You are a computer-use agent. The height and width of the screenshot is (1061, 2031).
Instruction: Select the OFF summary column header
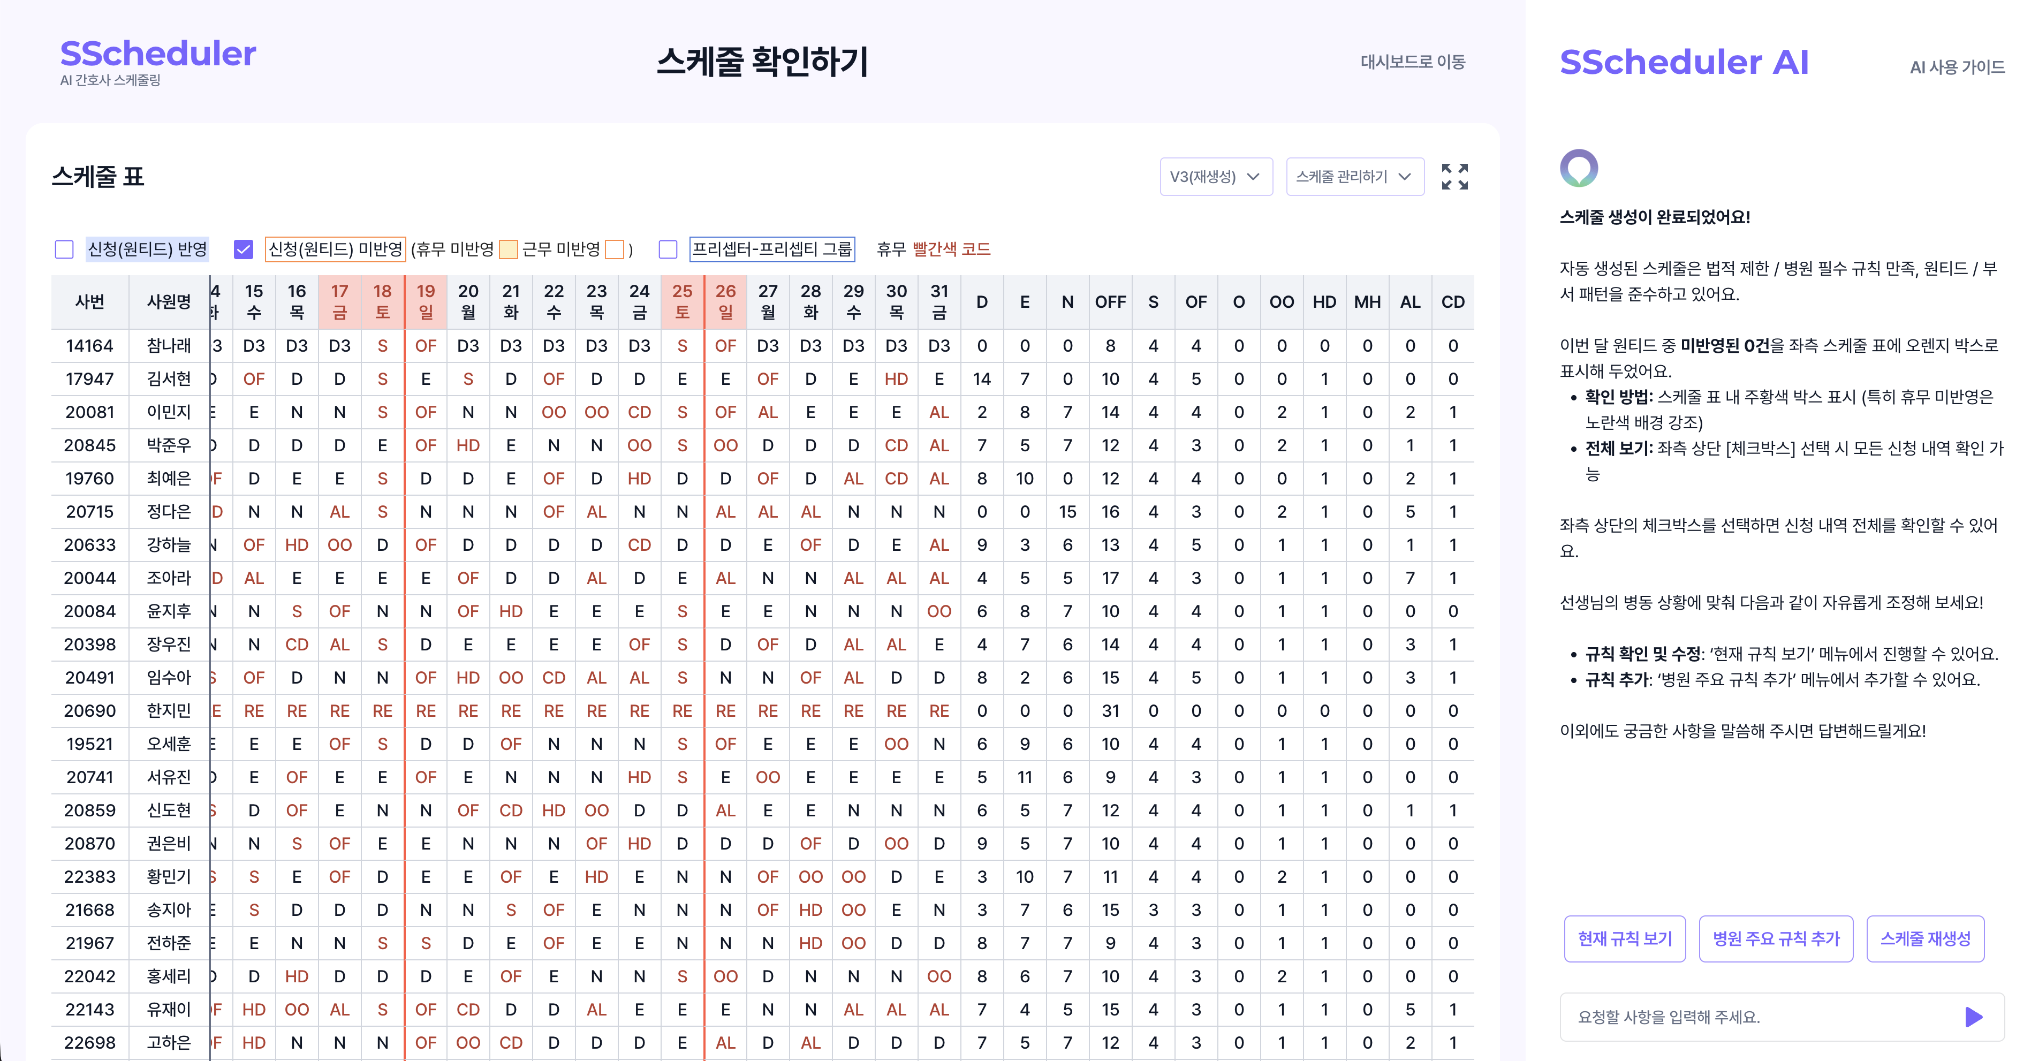point(1110,302)
